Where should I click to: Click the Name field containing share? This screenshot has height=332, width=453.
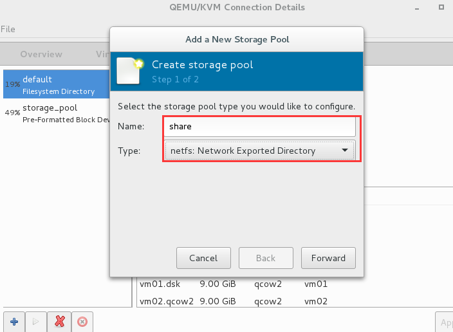pyautogui.click(x=259, y=127)
